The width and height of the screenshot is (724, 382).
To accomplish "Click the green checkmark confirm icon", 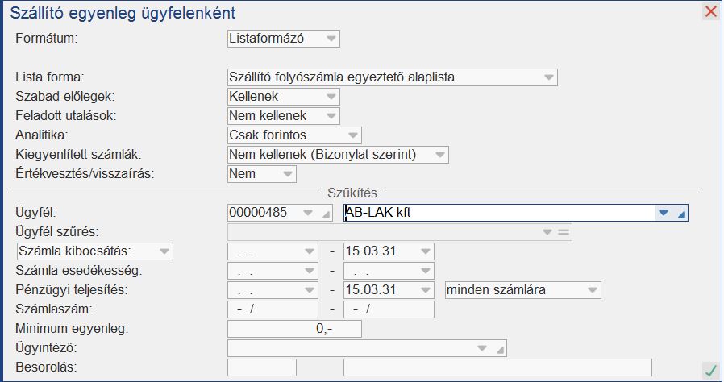I will click(x=709, y=370).
